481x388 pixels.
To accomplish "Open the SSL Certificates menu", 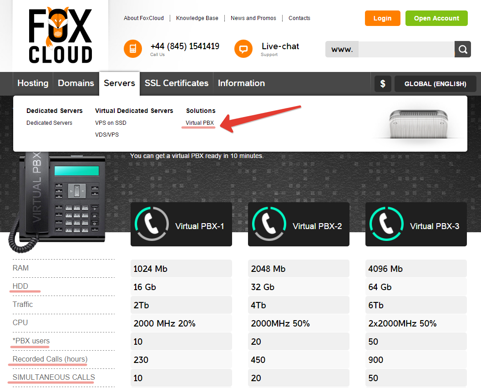I will click(x=177, y=83).
